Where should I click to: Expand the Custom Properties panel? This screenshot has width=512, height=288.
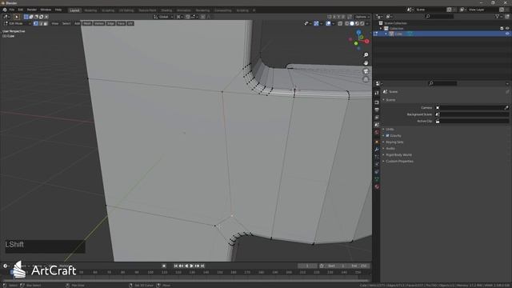point(399,162)
